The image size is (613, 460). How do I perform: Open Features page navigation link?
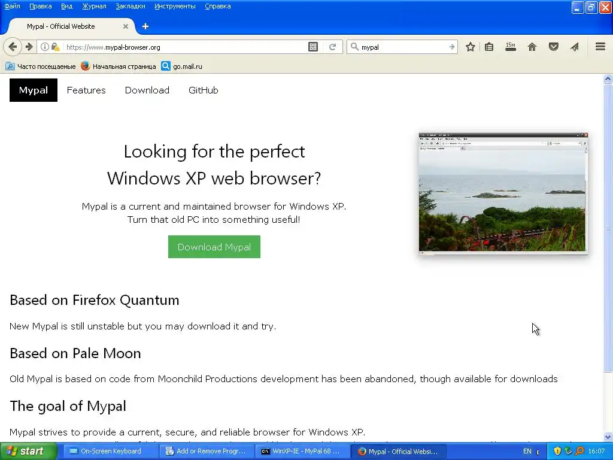coord(86,90)
